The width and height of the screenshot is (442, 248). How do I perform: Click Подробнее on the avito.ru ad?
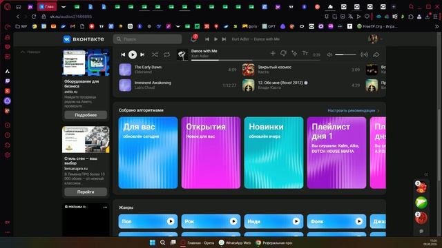coord(86,115)
